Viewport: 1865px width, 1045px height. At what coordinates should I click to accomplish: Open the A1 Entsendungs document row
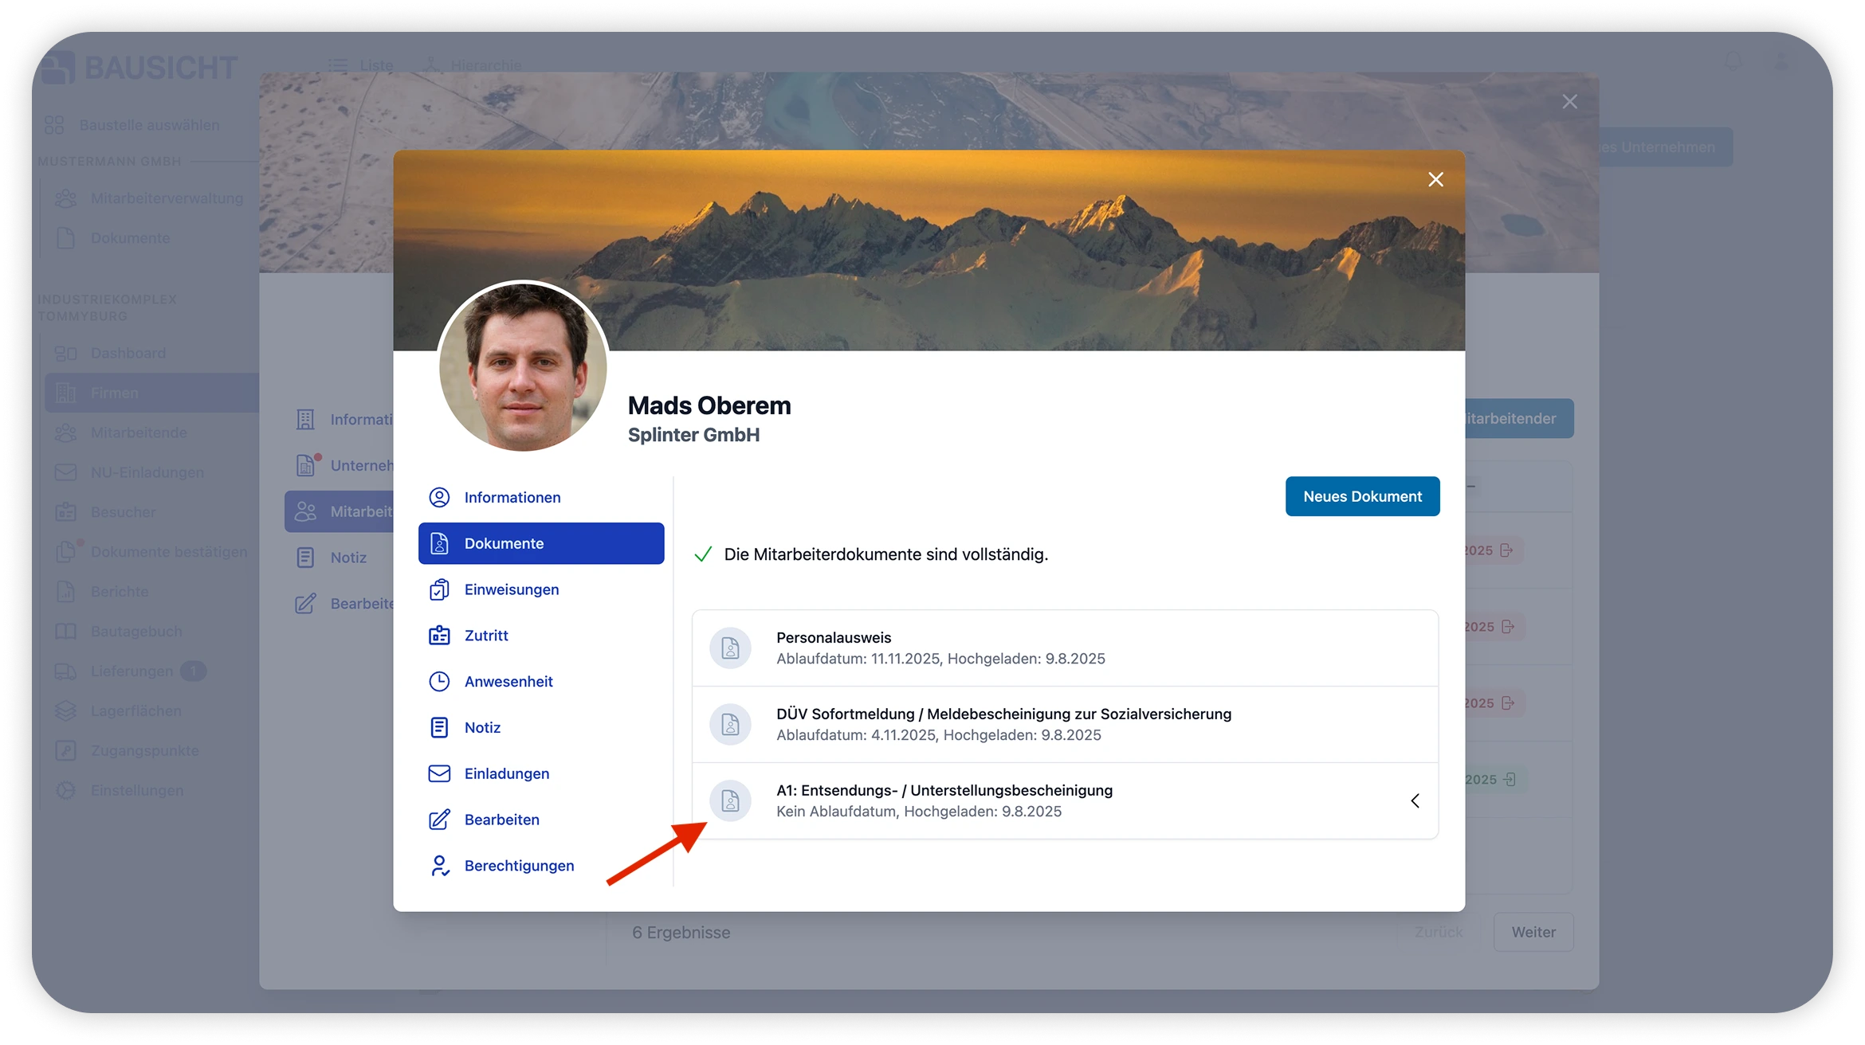pos(1065,800)
